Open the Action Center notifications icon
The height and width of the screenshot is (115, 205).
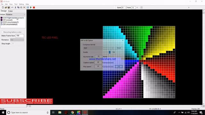pos(201,112)
